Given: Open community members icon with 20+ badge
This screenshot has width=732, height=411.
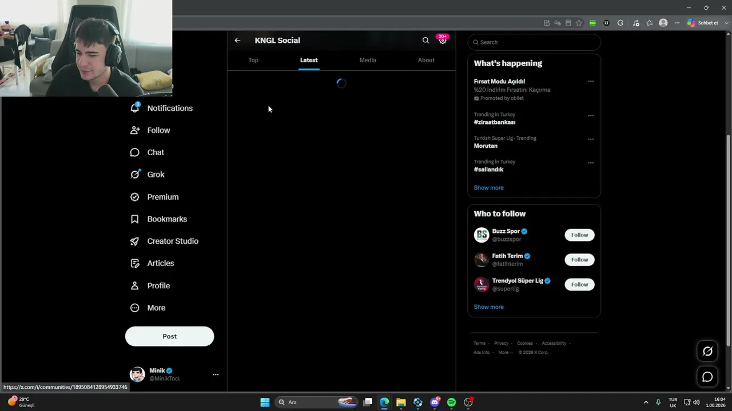Looking at the screenshot, I should coord(443,40).
